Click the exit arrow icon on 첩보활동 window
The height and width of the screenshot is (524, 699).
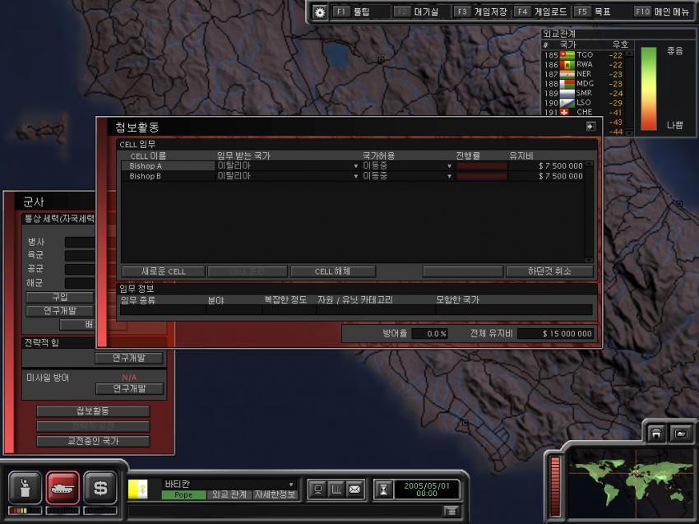(590, 127)
